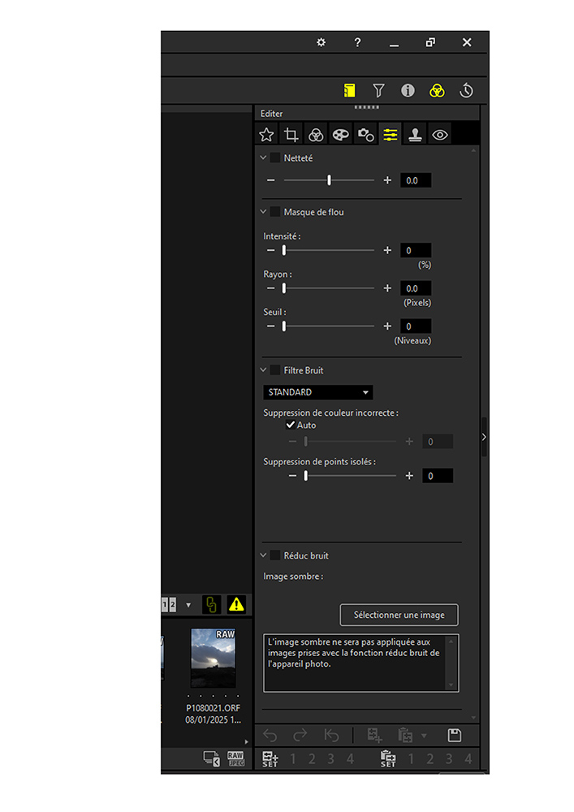Collapse the Filtre Bruit section chevron
This screenshot has height=812, width=574.
(x=263, y=369)
